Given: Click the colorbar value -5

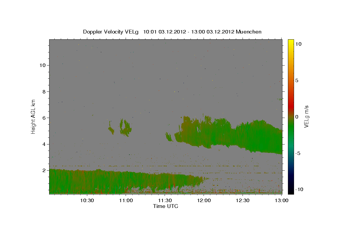Looking at the screenshot, I should pyautogui.click(x=298, y=153).
